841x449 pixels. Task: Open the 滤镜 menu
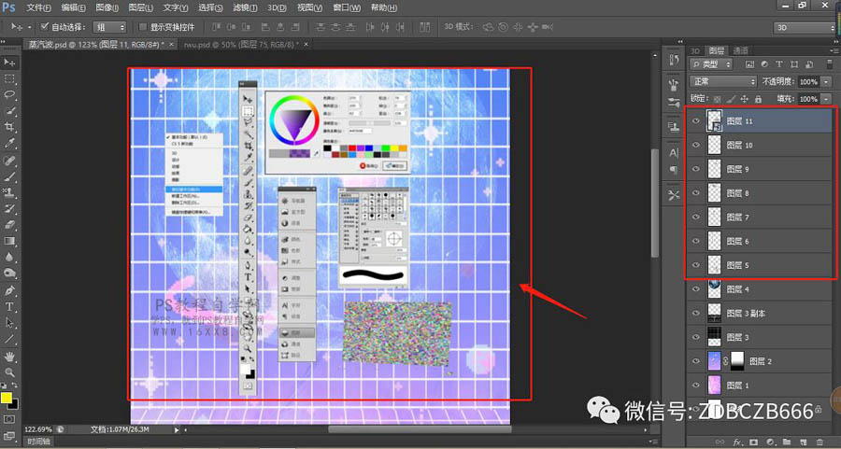coord(241,7)
